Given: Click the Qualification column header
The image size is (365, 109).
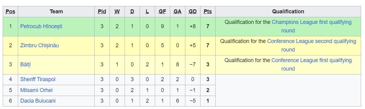Looking at the screenshot, I should 288,12.
